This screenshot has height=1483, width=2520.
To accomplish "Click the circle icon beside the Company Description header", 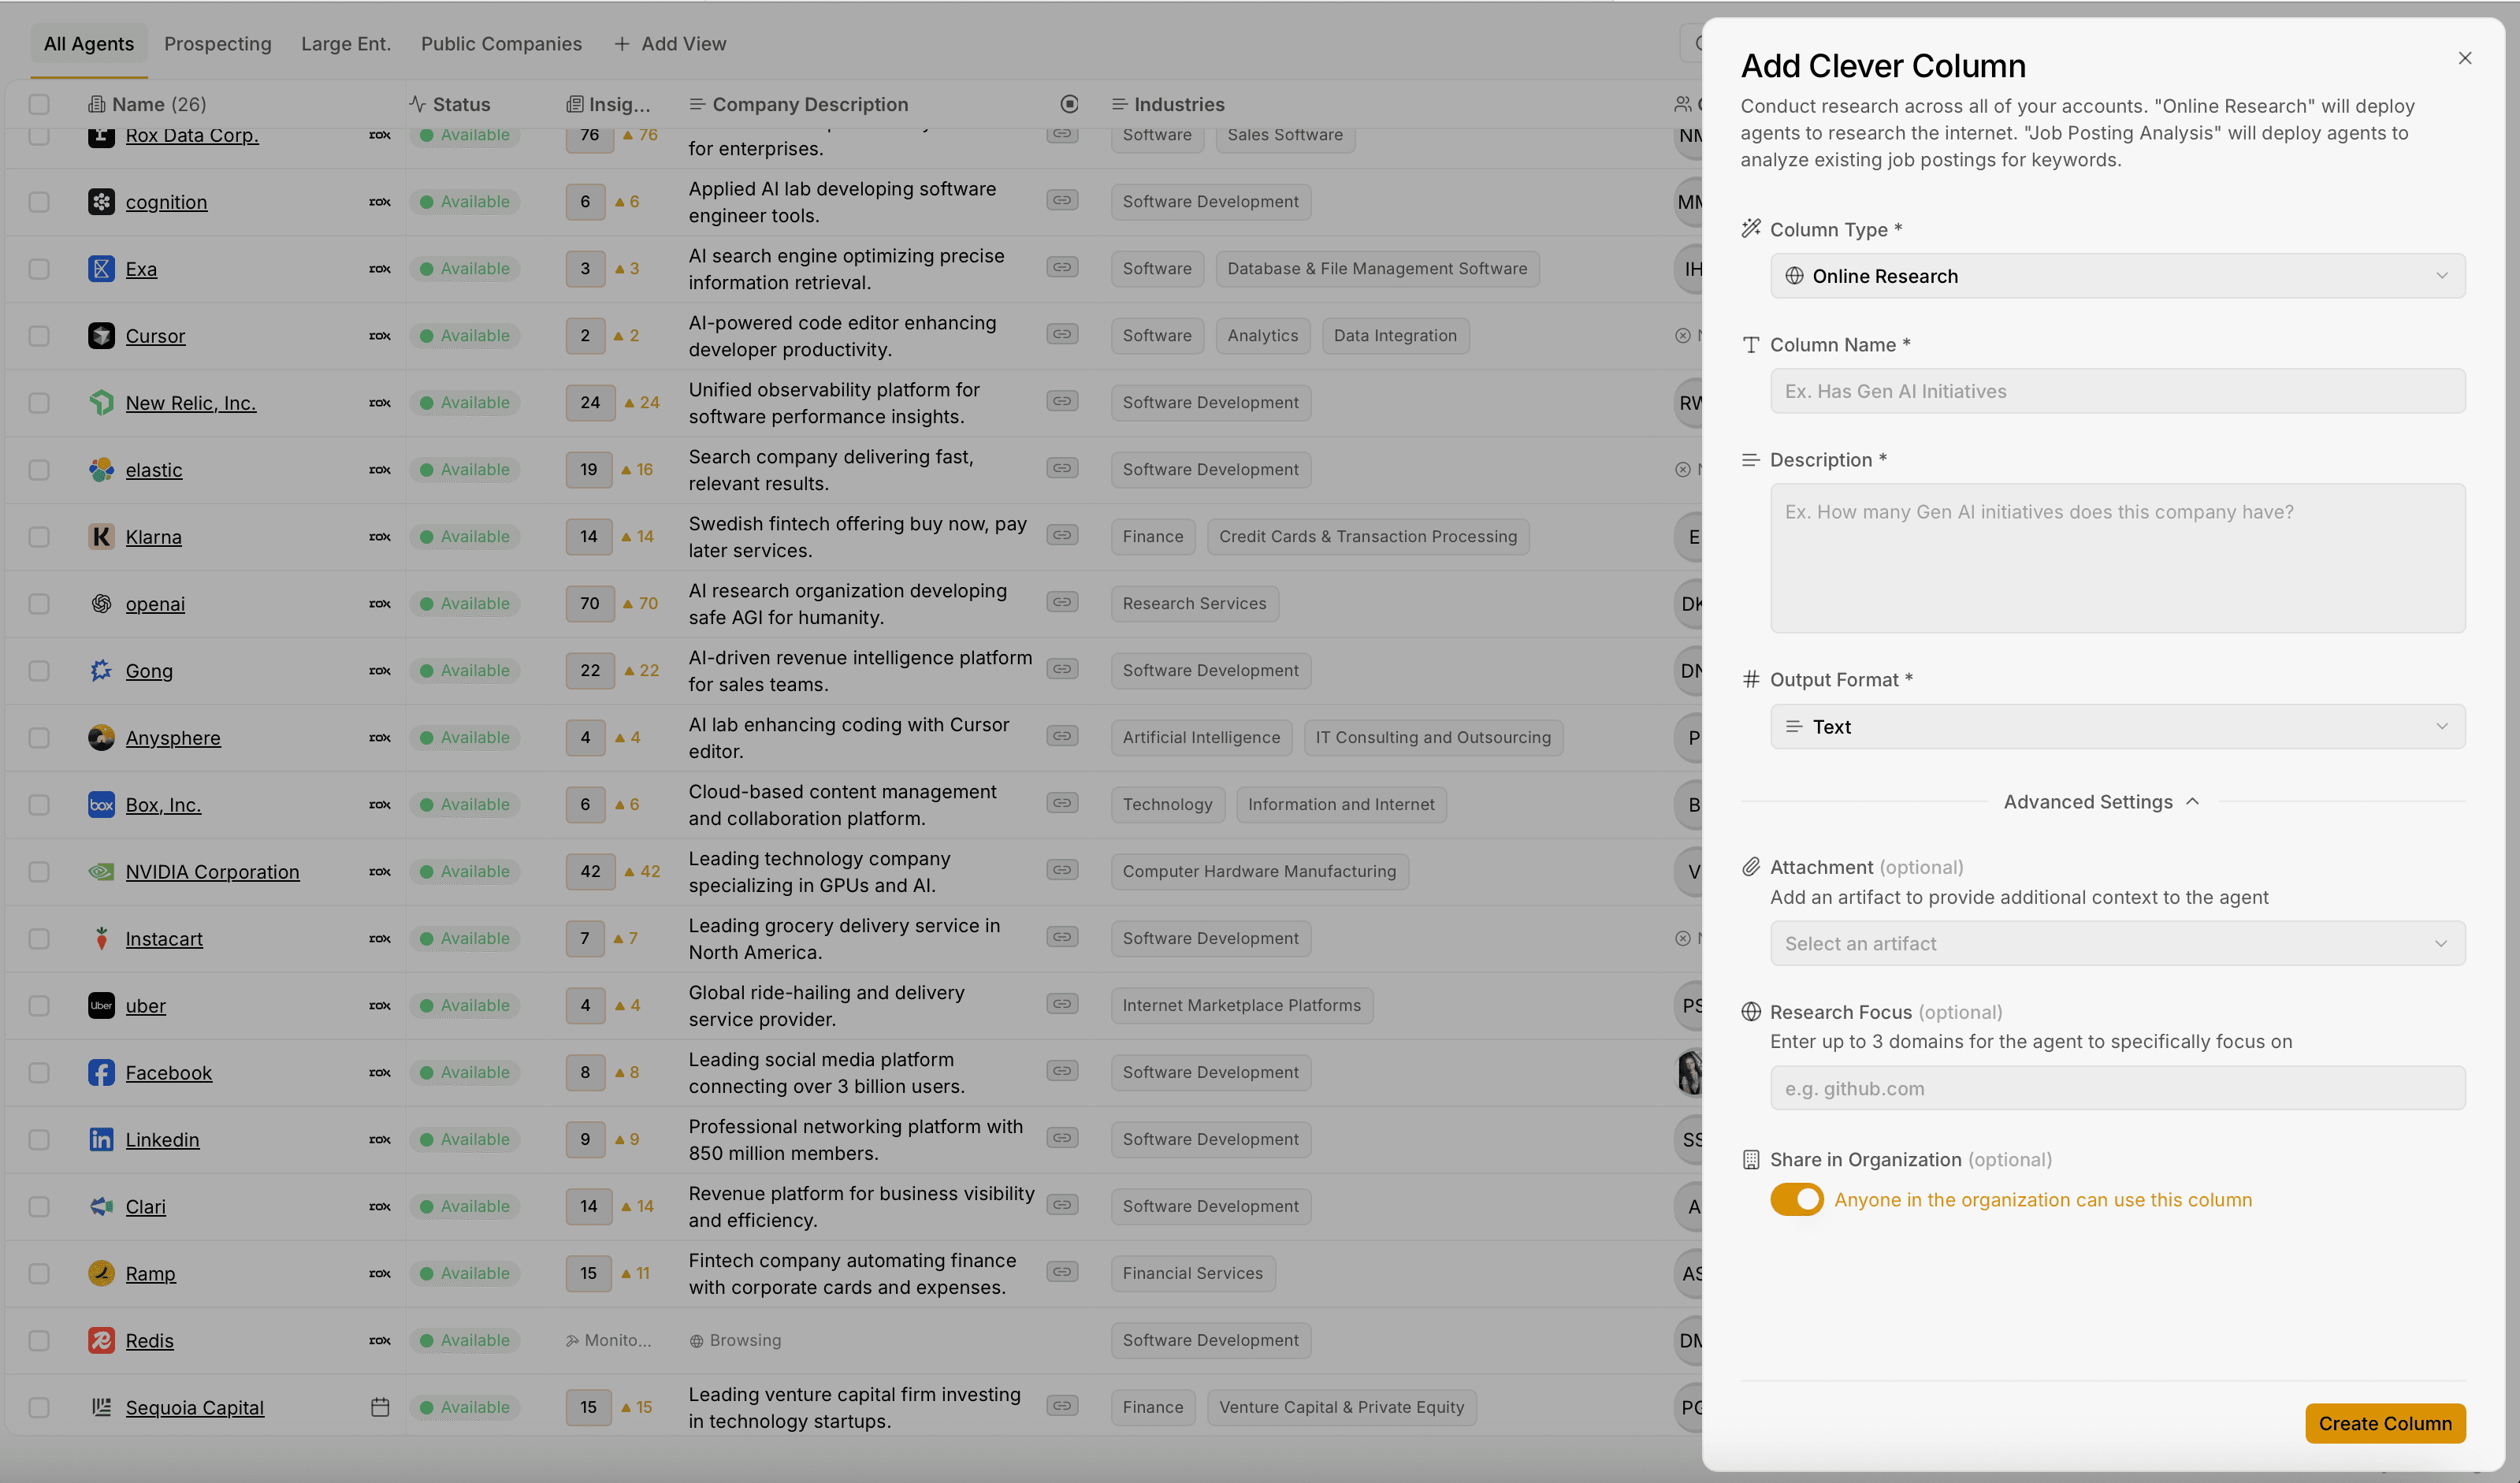I will point(1069,104).
